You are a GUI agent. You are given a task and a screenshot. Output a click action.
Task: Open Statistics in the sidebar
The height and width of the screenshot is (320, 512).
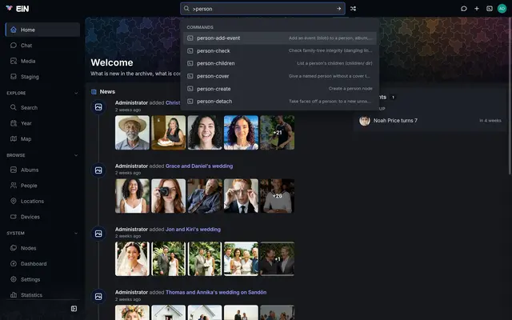42,295
